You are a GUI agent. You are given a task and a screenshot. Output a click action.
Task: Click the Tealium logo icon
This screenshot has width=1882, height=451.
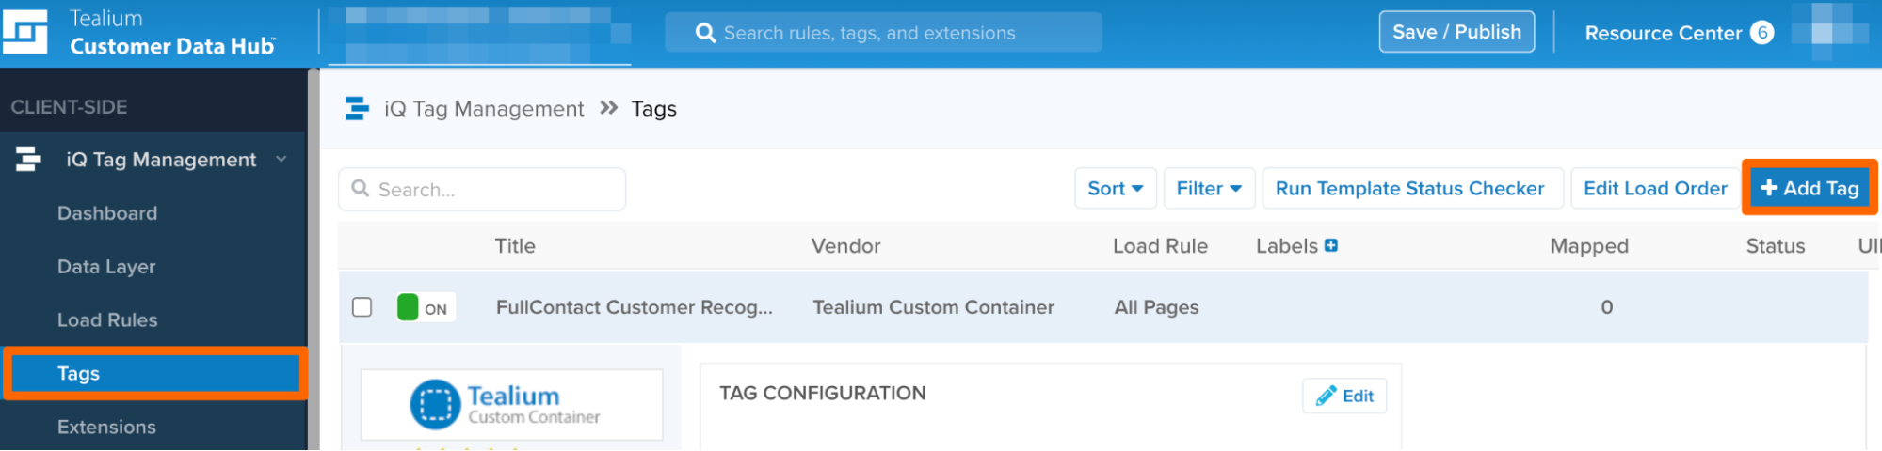pyautogui.click(x=24, y=32)
